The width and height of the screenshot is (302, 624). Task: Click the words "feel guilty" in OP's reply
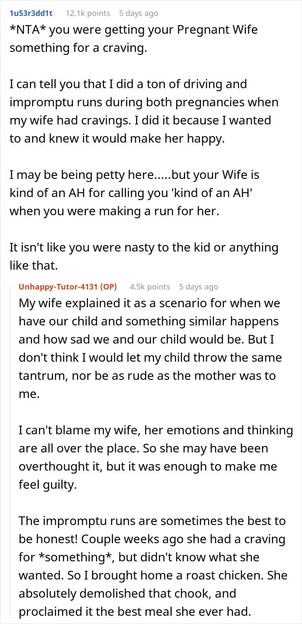tap(47, 485)
